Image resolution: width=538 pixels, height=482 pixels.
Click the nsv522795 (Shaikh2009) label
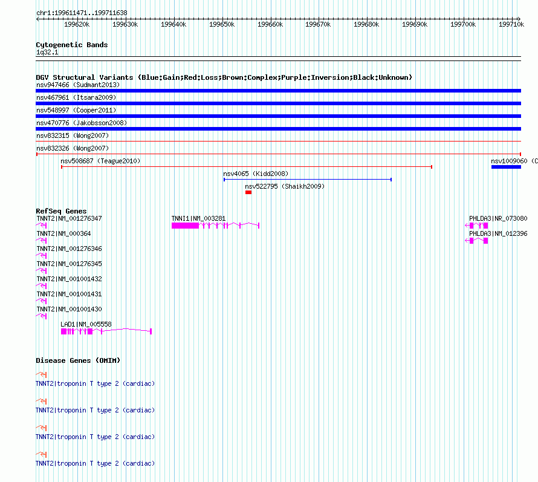pos(285,186)
